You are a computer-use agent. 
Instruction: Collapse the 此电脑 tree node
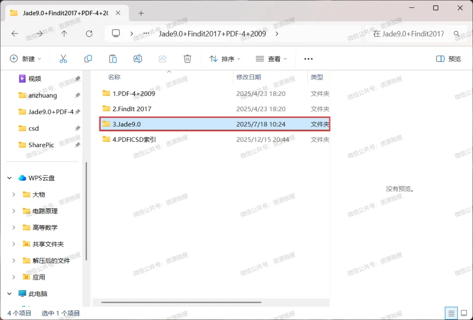pyautogui.click(x=10, y=293)
